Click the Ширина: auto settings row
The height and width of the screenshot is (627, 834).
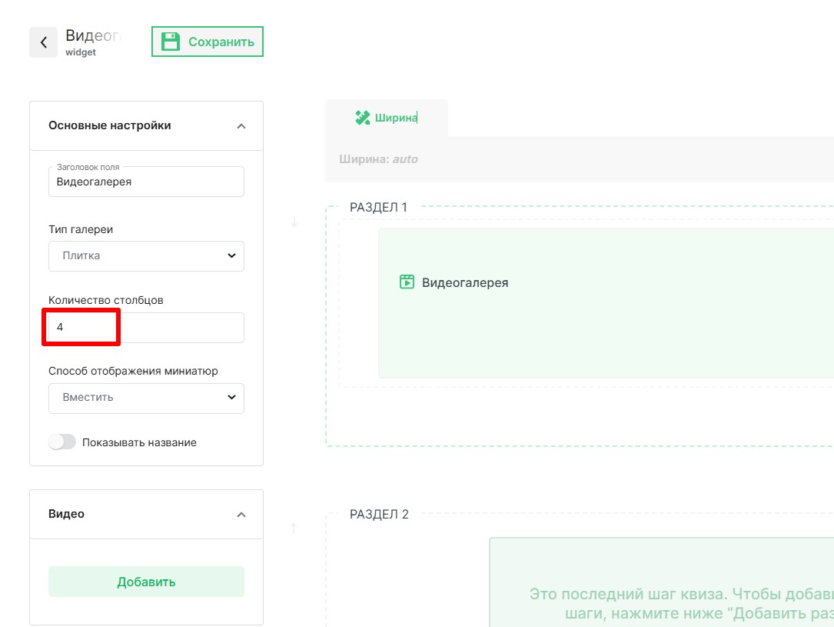pos(378,159)
